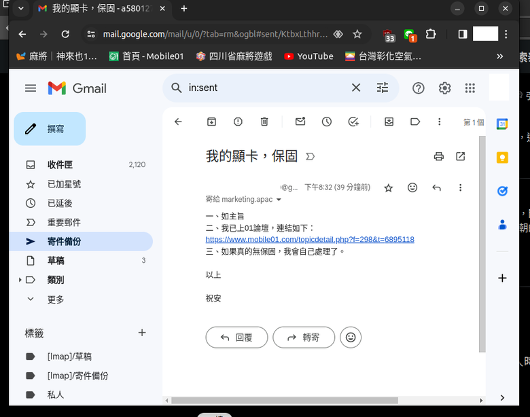The image size is (530, 417).
Task: Open the Gmail main menu hamburger
Action: pyautogui.click(x=31, y=88)
